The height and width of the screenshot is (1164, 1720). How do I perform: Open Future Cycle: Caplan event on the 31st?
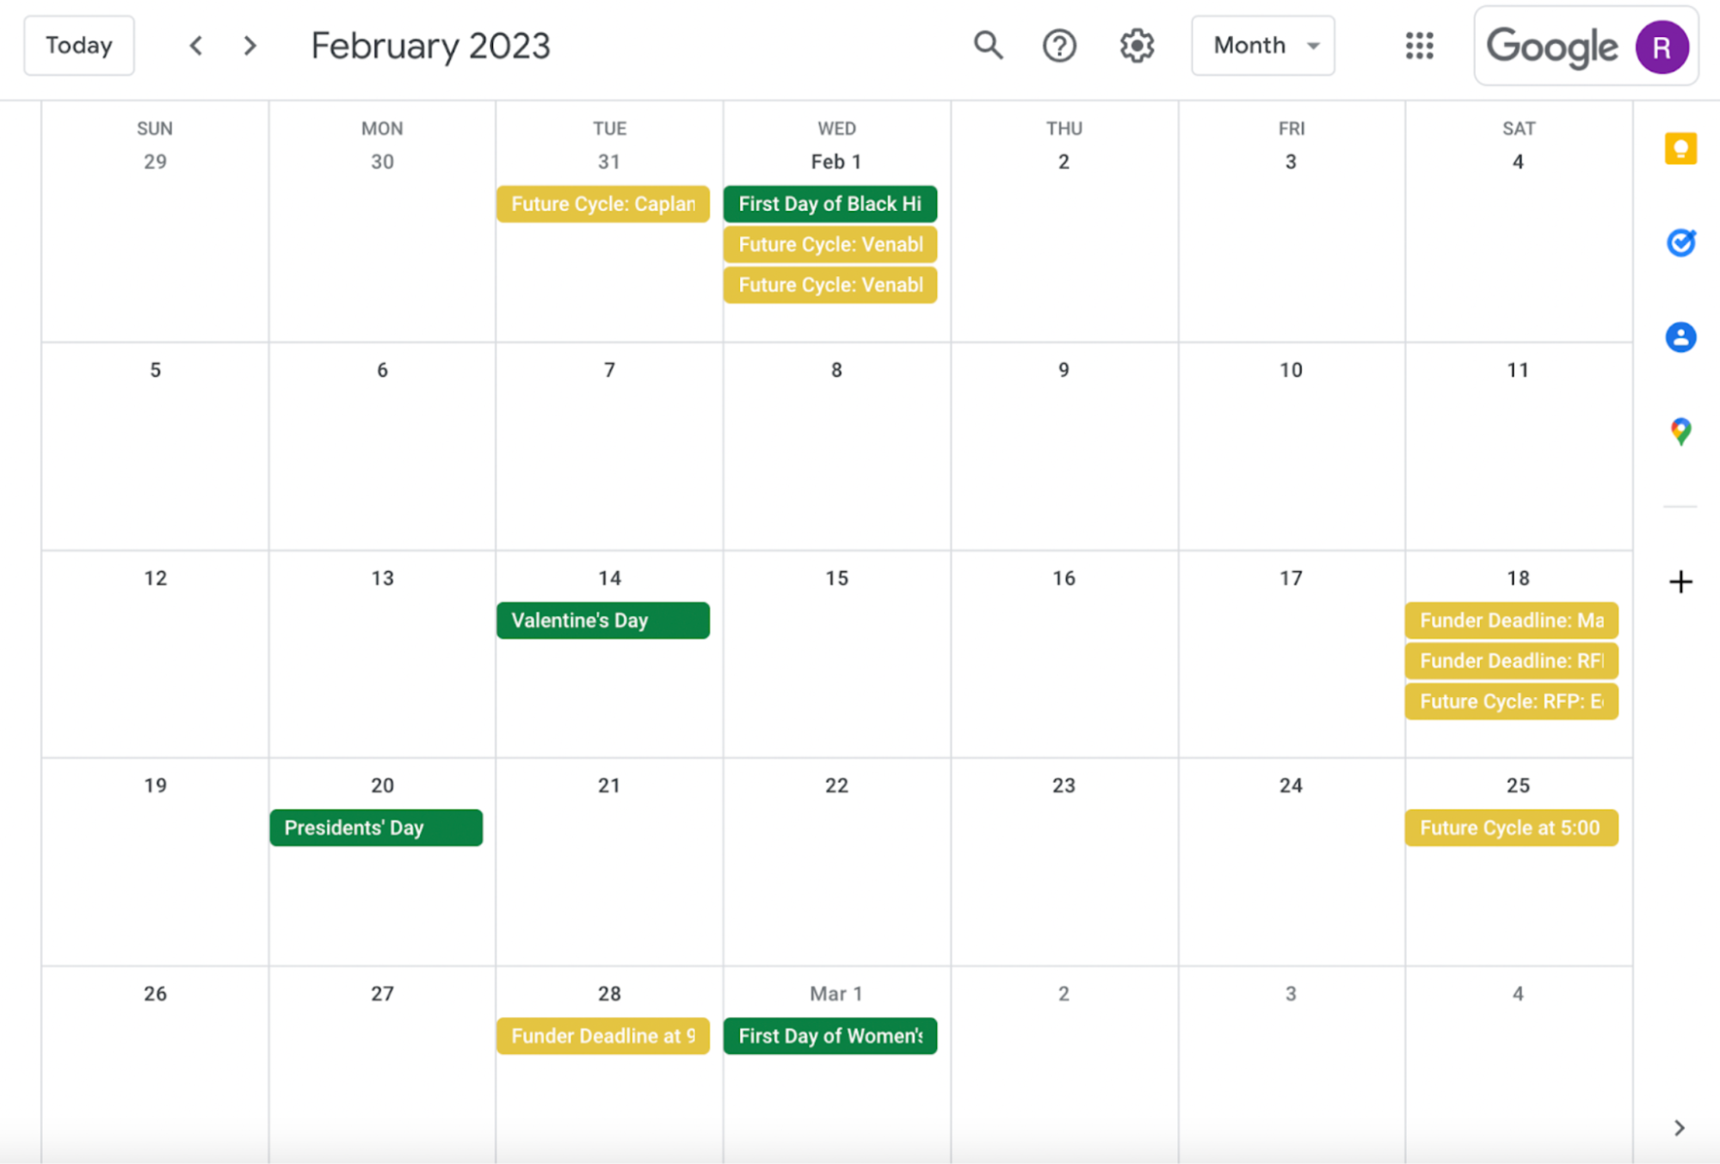click(x=602, y=204)
